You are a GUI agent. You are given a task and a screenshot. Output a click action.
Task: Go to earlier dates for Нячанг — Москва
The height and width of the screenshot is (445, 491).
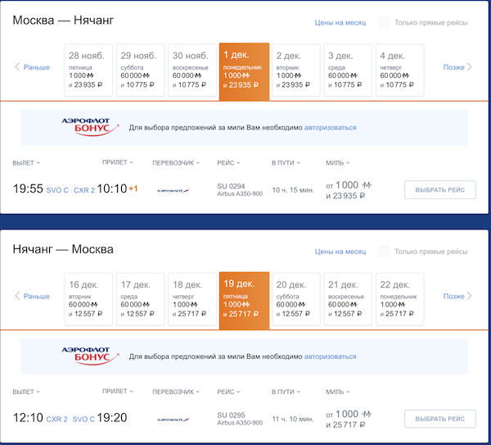(x=33, y=296)
